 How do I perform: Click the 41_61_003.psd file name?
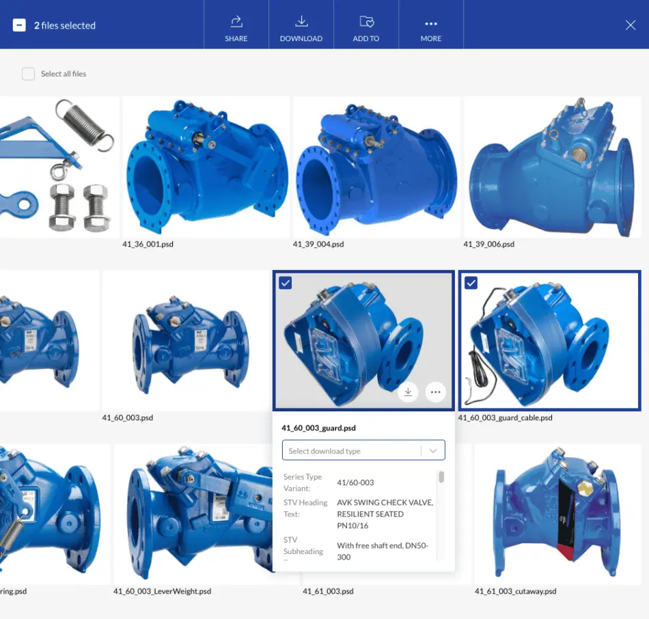(x=328, y=591)
